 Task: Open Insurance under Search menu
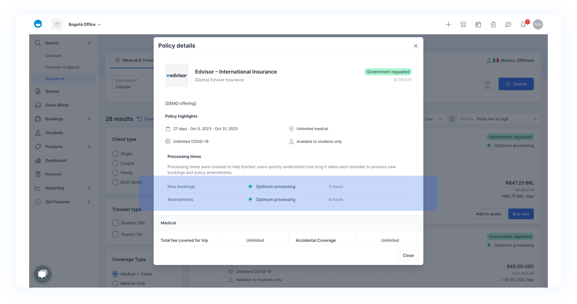pos(55,79)
